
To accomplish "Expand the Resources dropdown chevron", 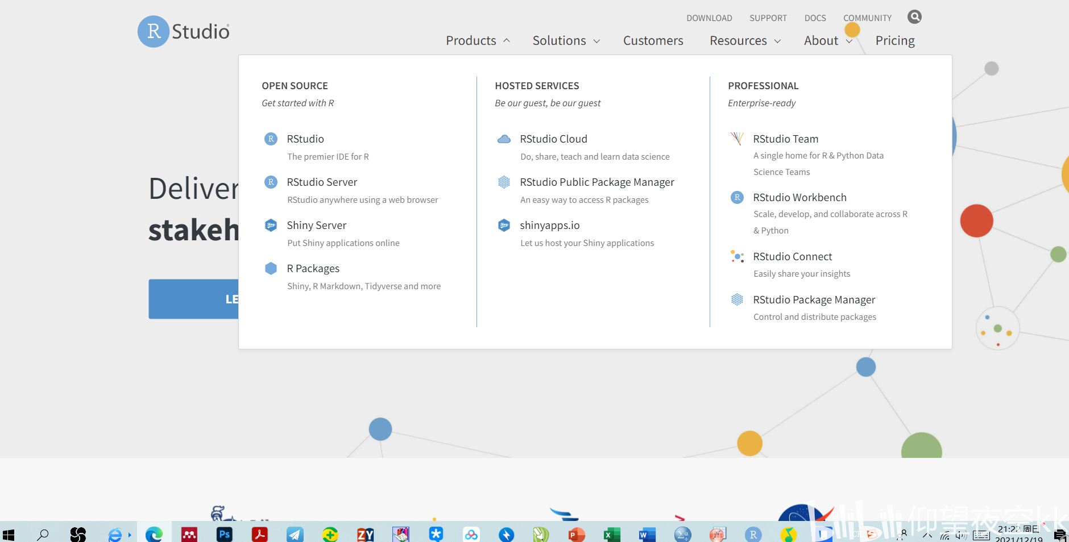I will (778, 41).
